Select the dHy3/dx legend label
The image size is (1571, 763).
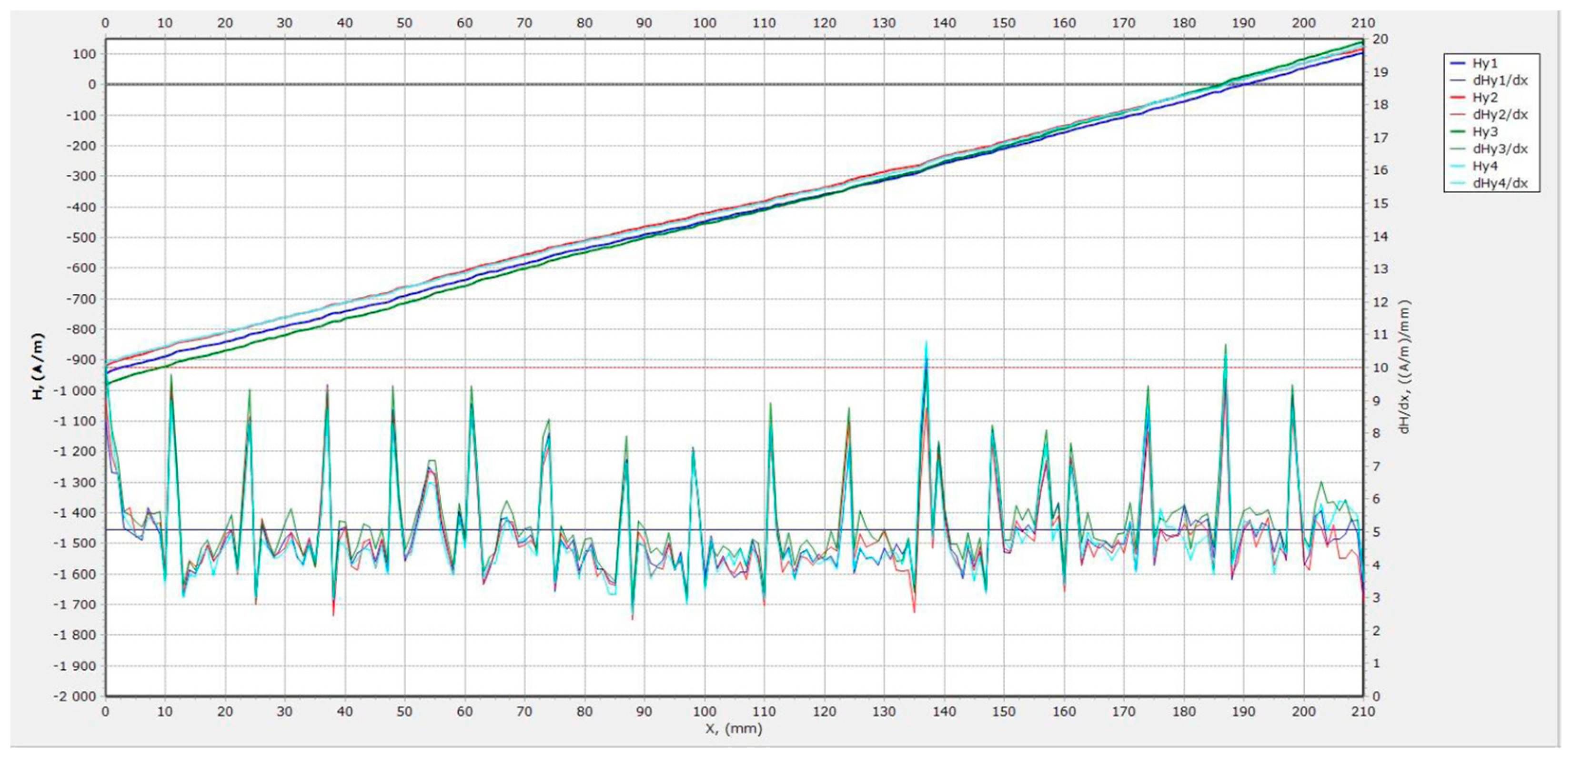(1500, 149)
